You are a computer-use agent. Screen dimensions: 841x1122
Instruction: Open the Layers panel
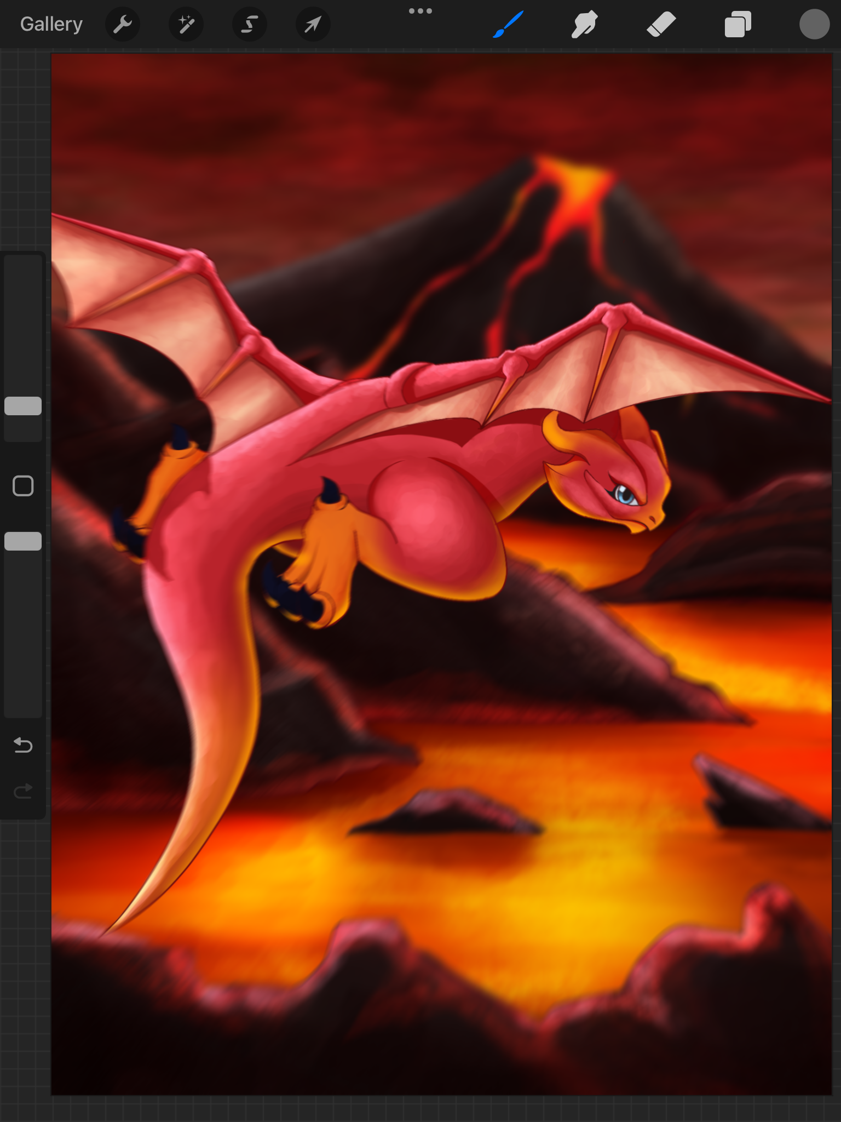738,25
